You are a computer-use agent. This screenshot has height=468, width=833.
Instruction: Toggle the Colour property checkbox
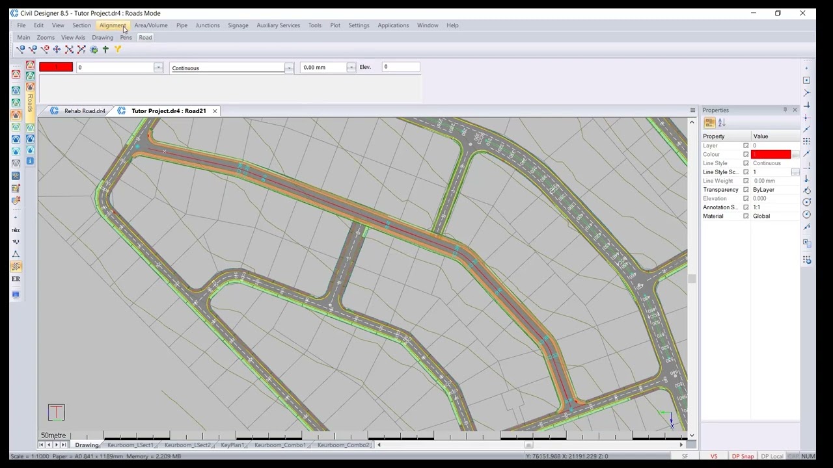(x=746, y=155)
